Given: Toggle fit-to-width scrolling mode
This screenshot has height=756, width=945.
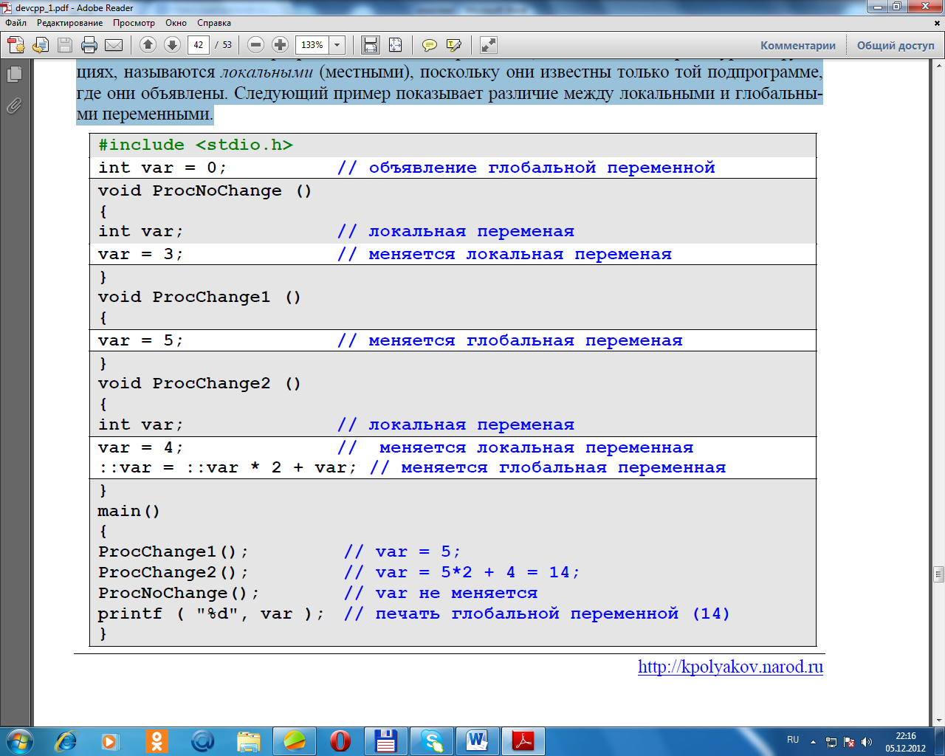Looking at the screenshot, I should point(371,45).
